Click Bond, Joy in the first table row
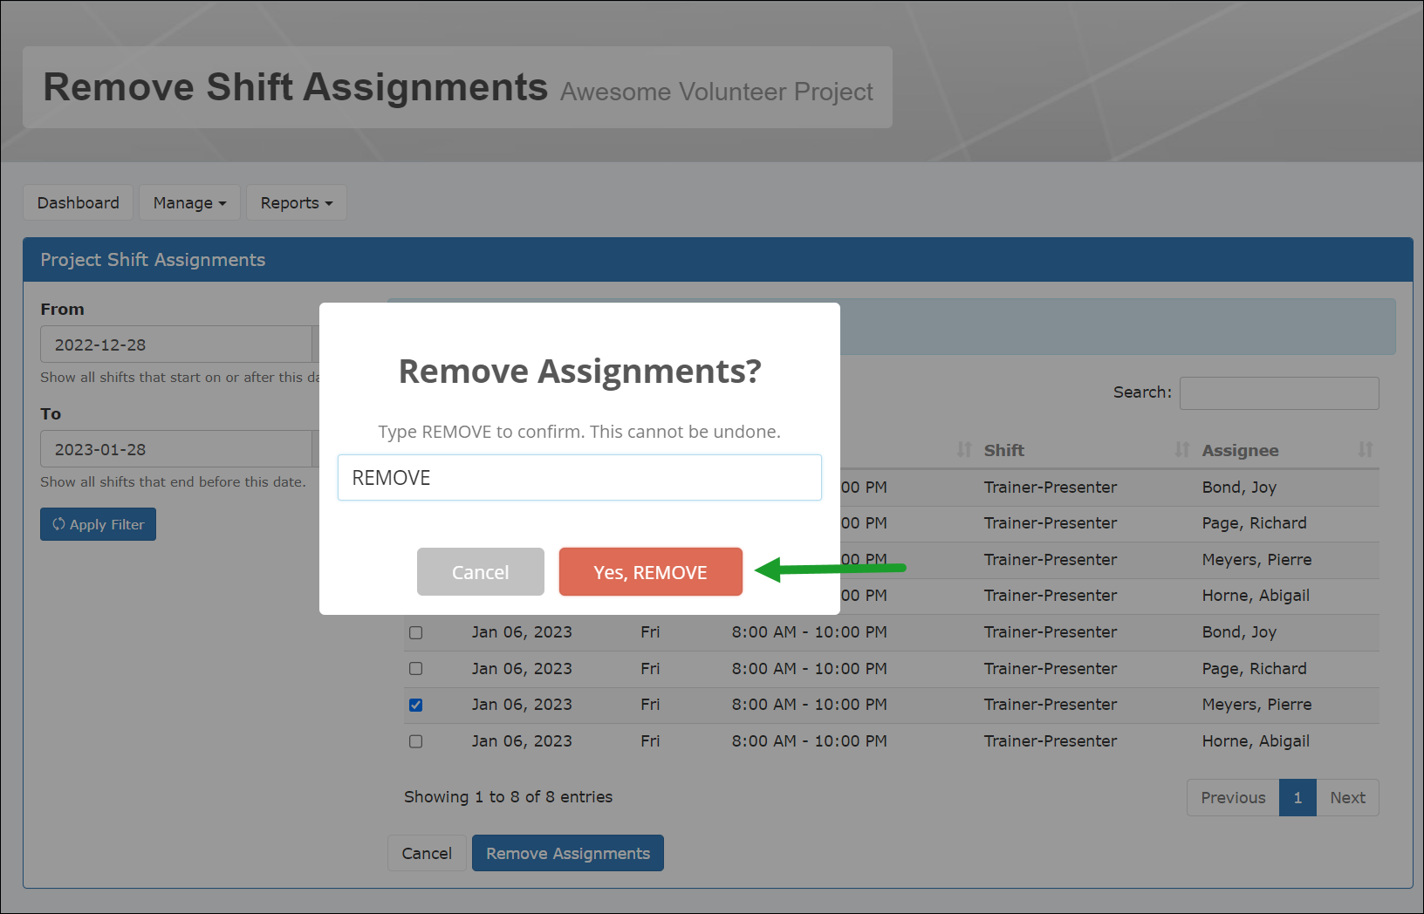Image resolution: width=1424 pixels, height=914 pixels. [x=1239, y=488]
